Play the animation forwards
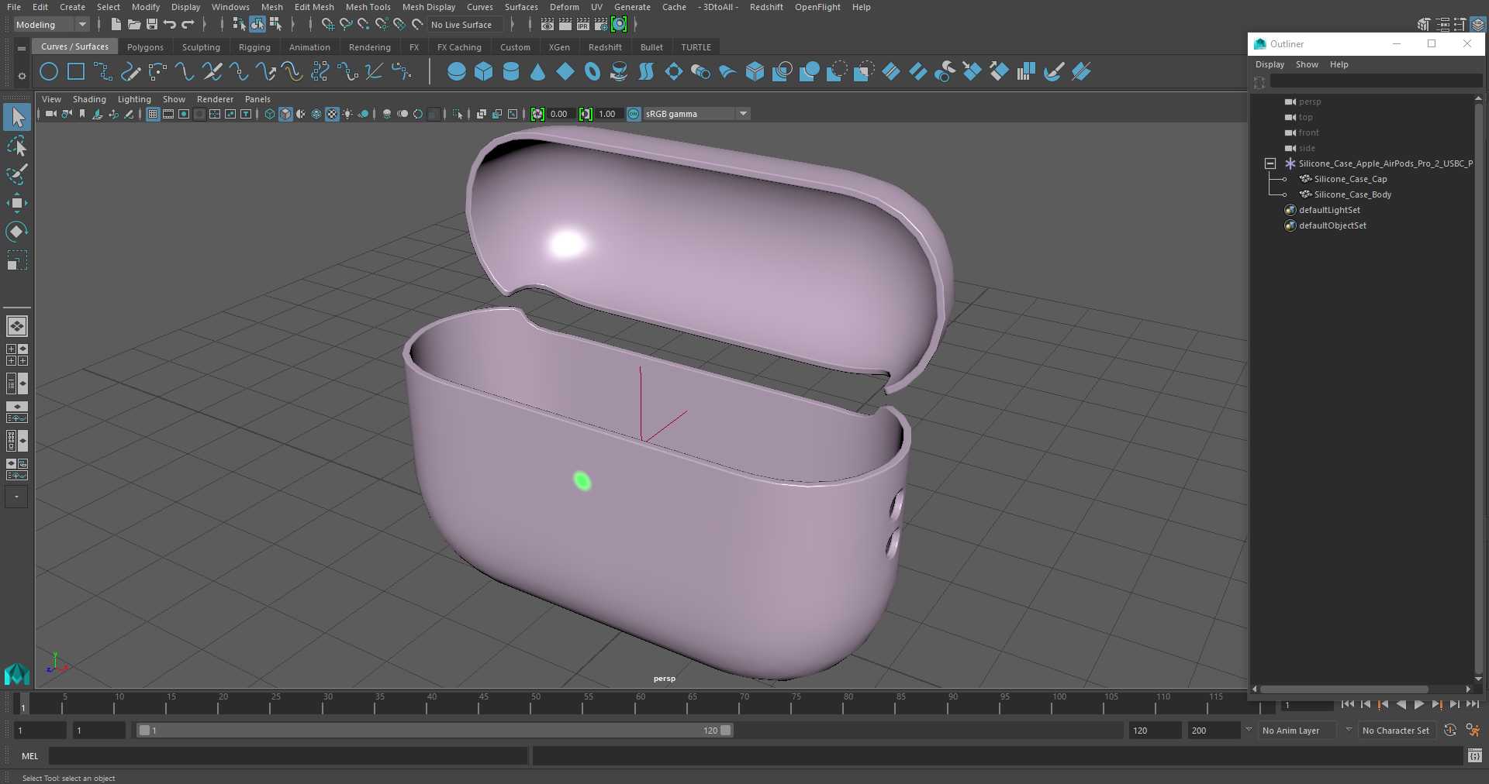The height and width of the screenshot is (784, 1489). point(1418,704)
